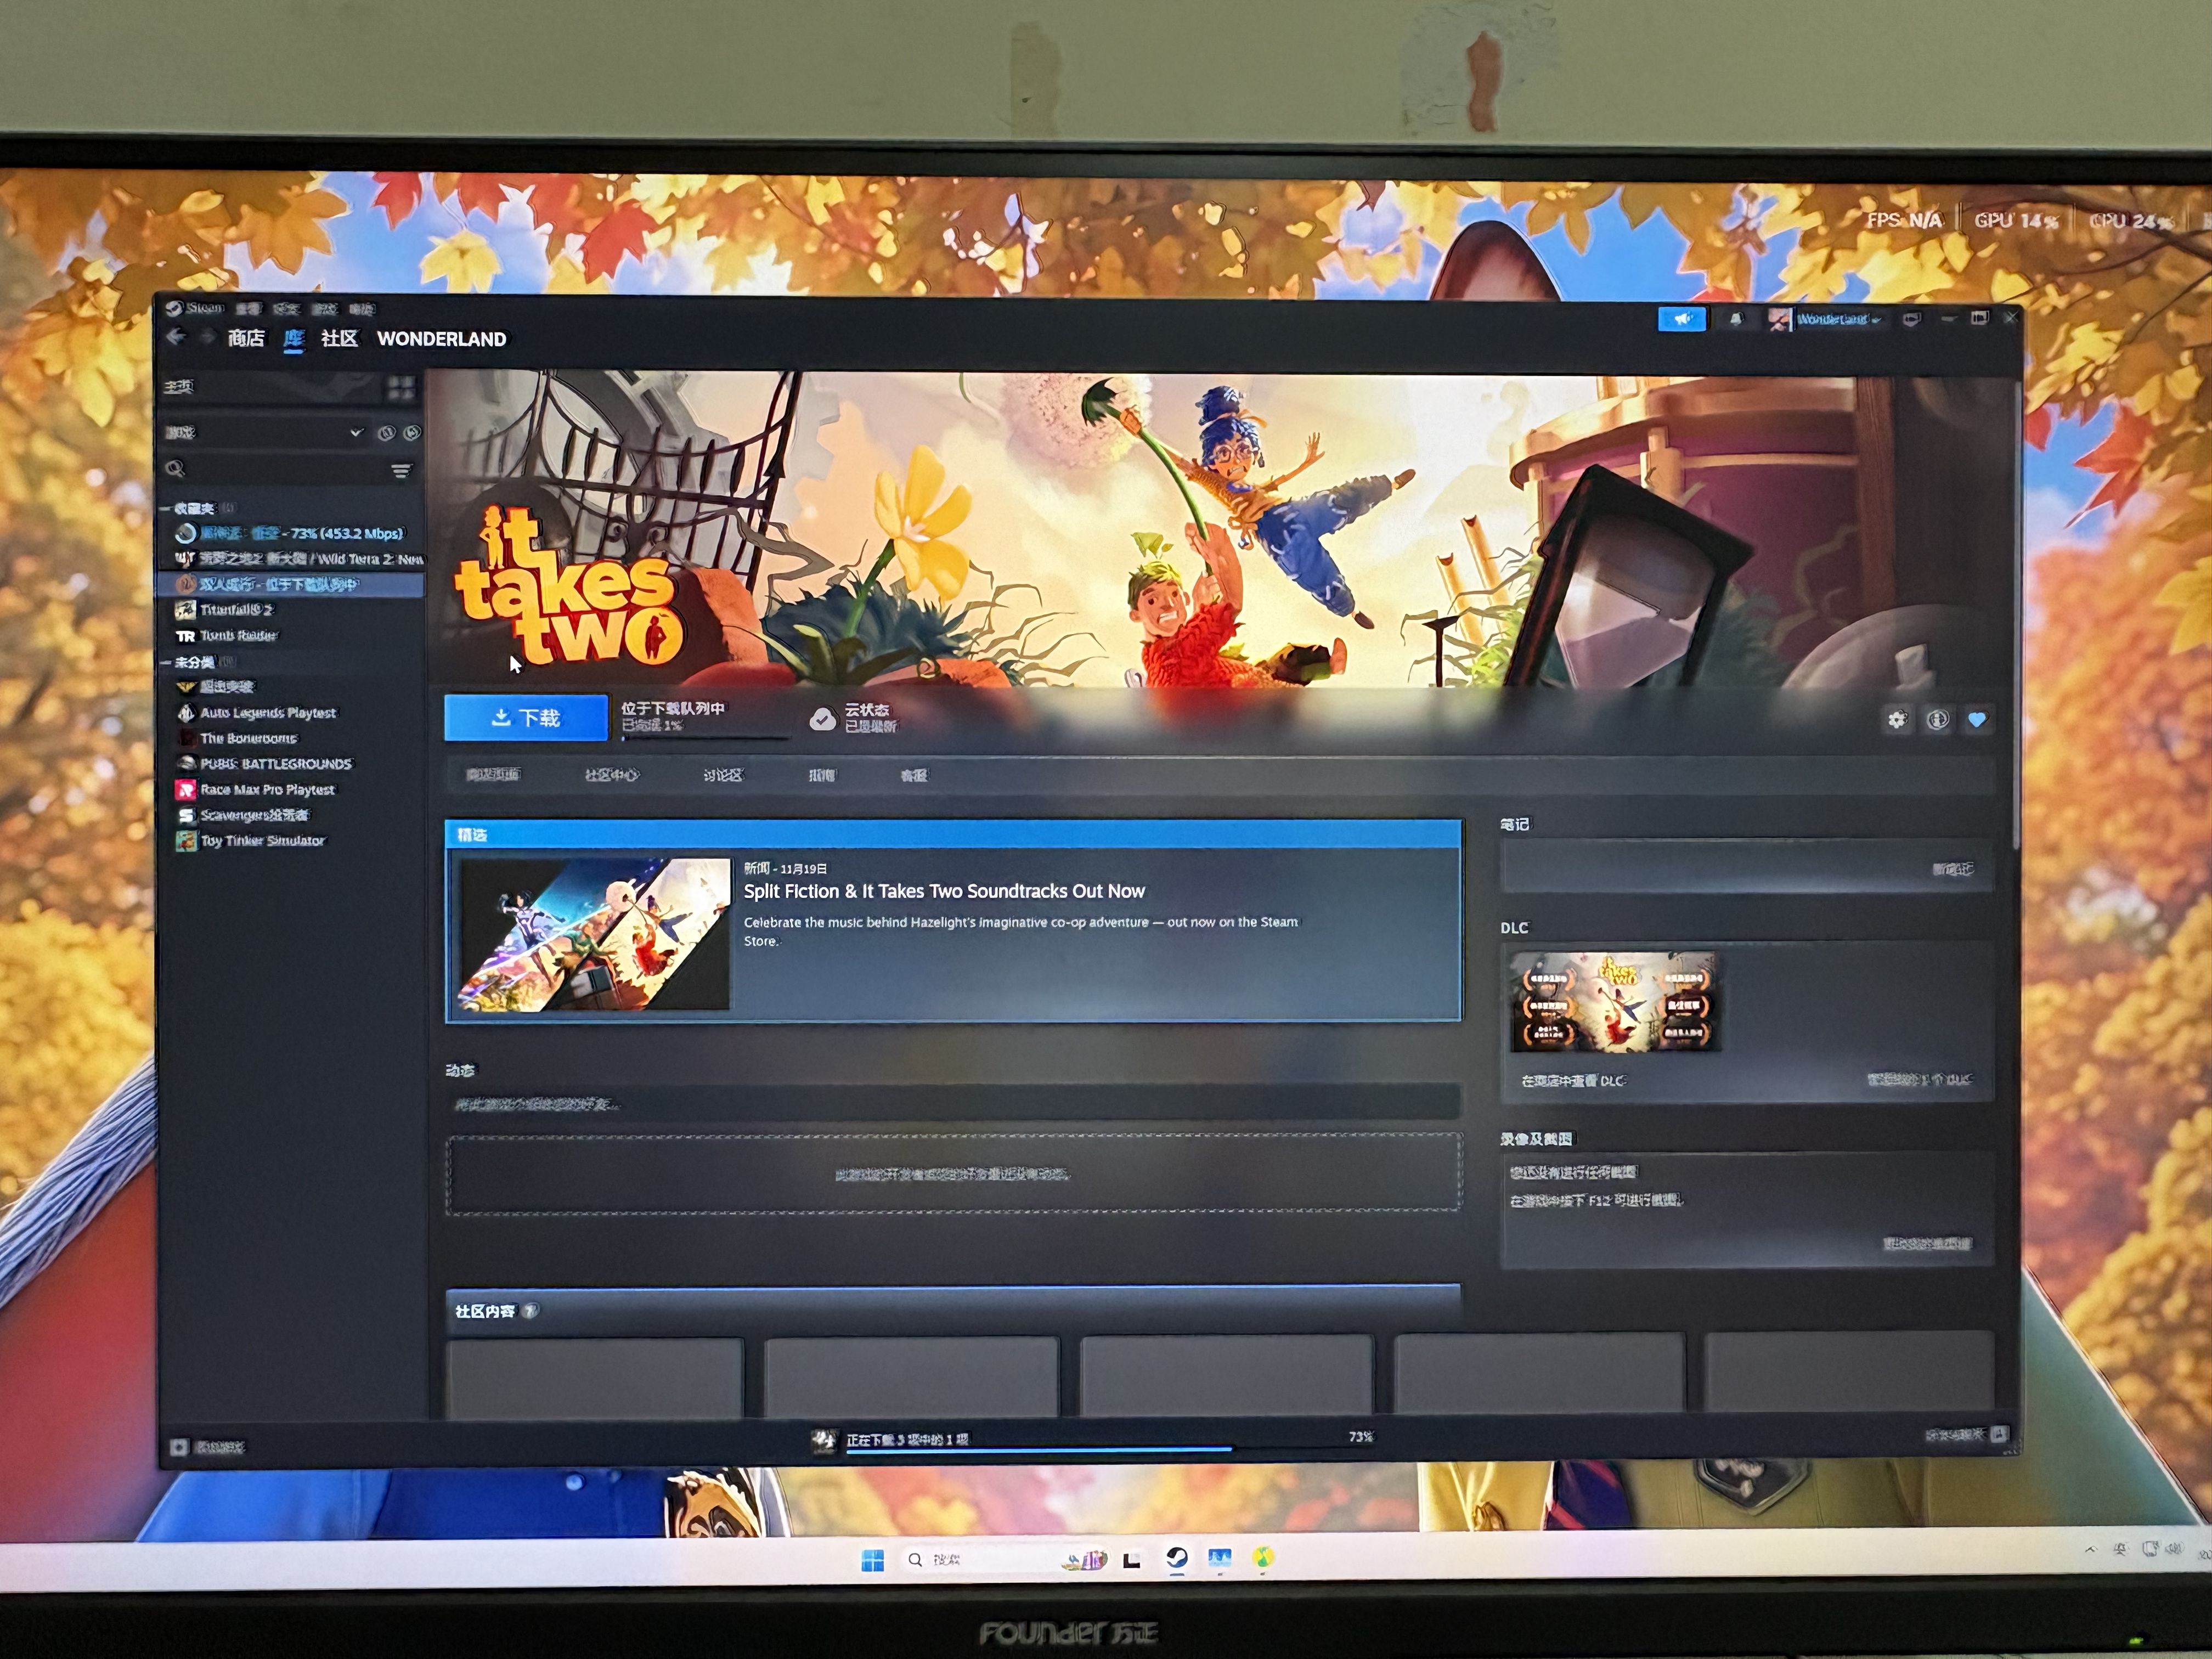2212x1659 pixels.
Task: Open the blue announcements megaphone button
Action: [x=1682, y=319]
